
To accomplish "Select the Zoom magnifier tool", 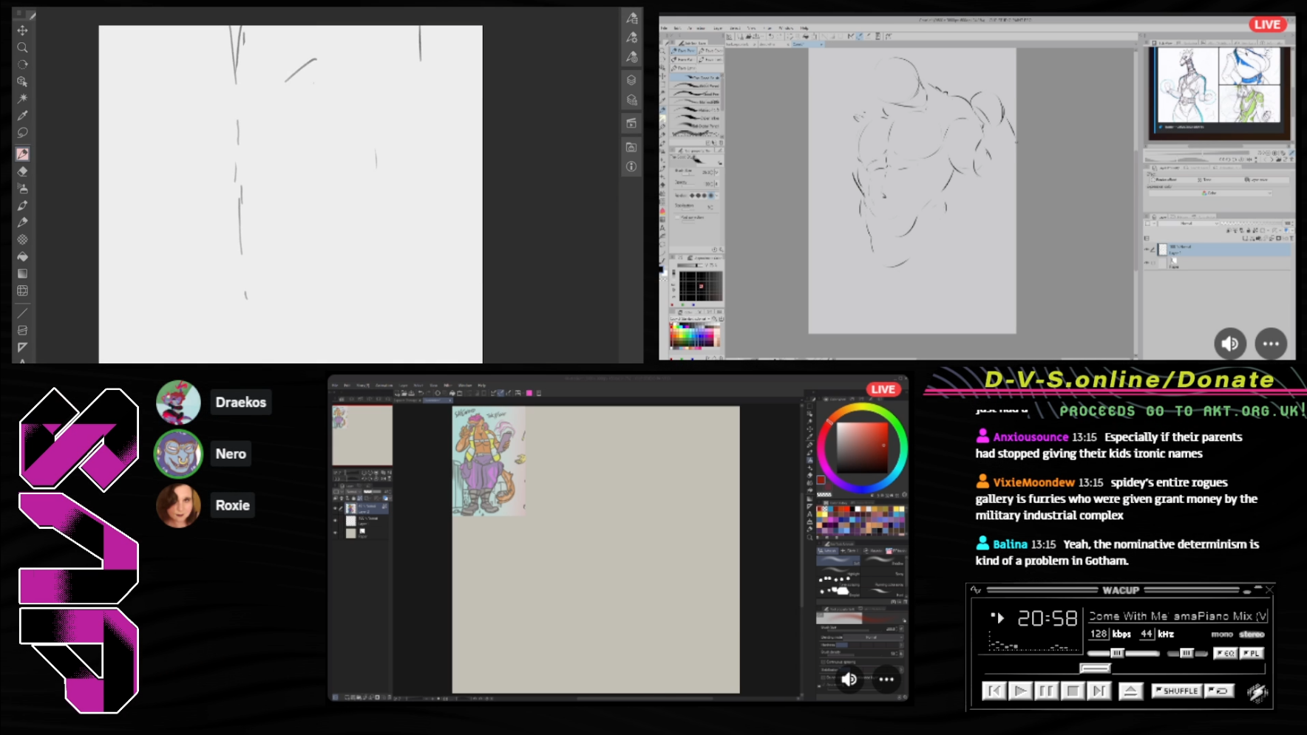I will [22, 47].
